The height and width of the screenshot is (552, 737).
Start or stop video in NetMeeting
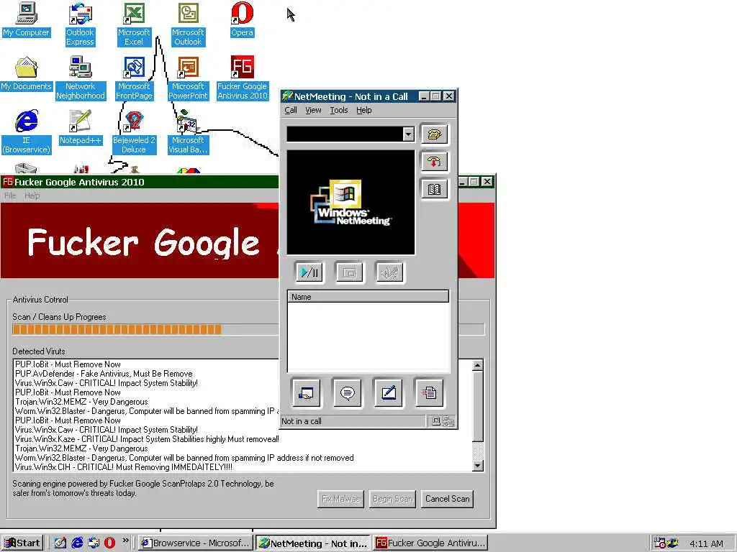(x=309, y=272)
